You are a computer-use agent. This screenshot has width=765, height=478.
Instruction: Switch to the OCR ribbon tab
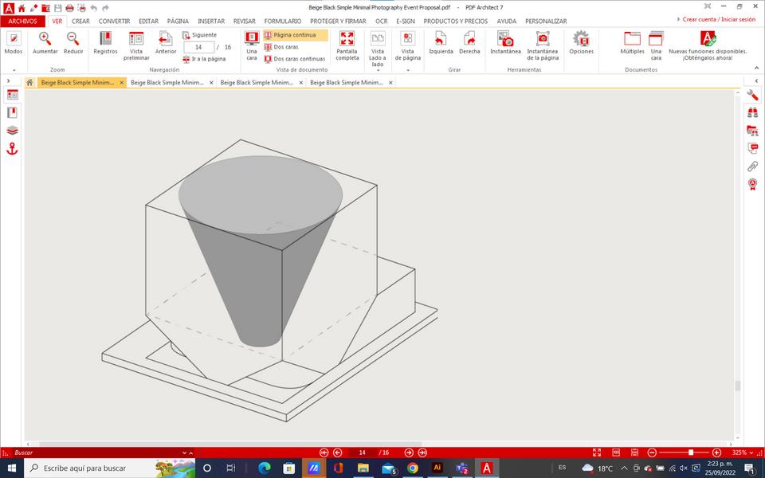382,21
